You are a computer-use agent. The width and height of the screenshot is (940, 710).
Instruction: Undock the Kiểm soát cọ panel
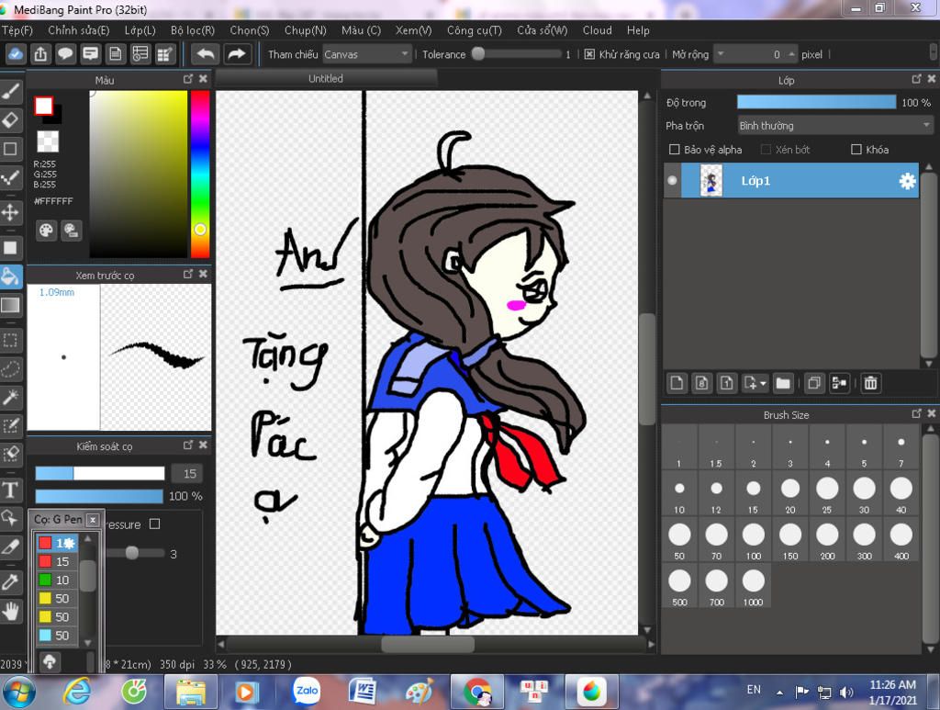188,445
